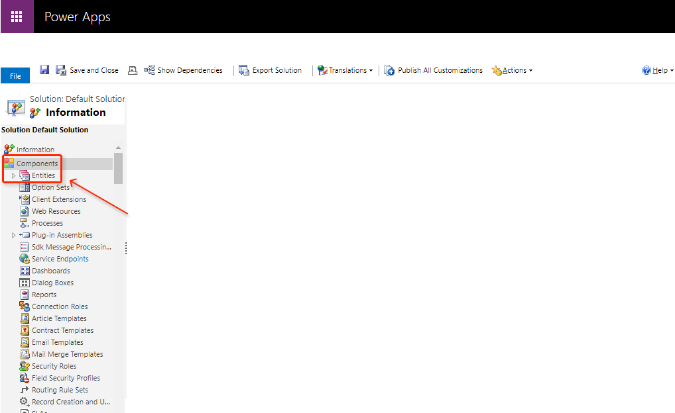
Task: Click the Save and Close icon
Action: tap(61, 70)
